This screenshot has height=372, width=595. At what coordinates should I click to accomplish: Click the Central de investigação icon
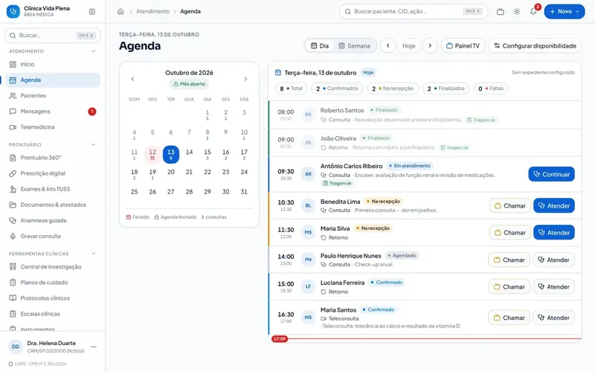(x=13, y=266)
